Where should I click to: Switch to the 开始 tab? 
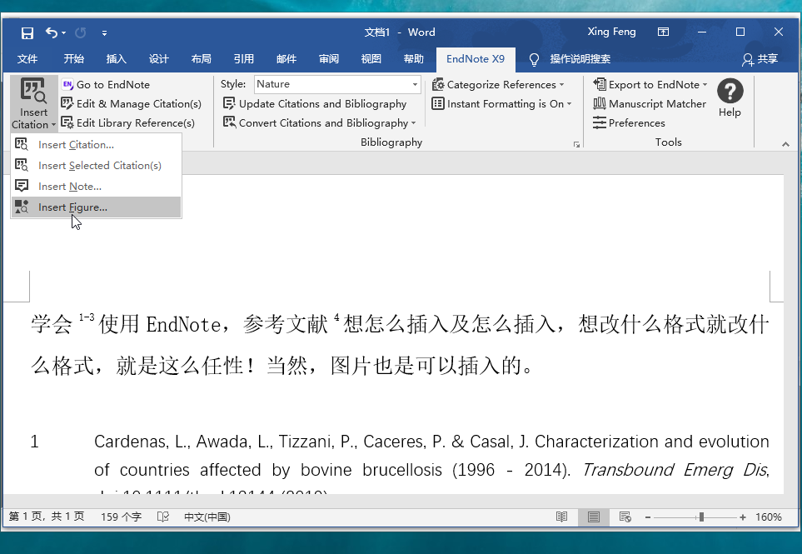pyautogui.click(x=73, y=59)
